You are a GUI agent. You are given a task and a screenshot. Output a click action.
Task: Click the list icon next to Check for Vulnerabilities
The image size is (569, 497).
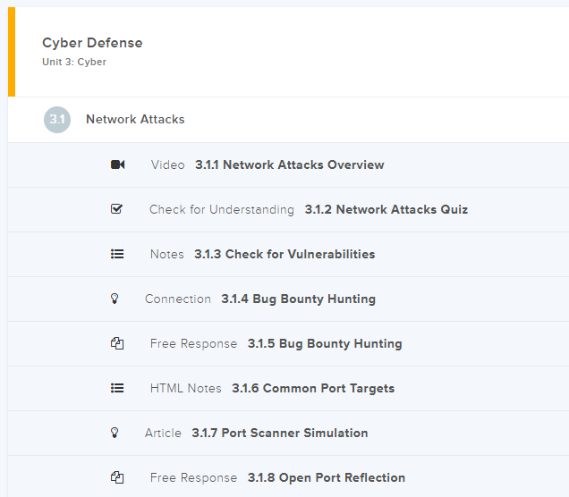pos(117,254)
